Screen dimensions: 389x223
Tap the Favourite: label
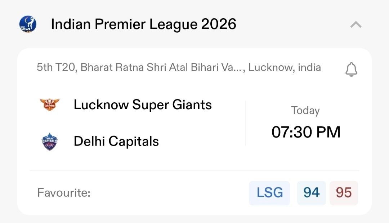[64, 193]
